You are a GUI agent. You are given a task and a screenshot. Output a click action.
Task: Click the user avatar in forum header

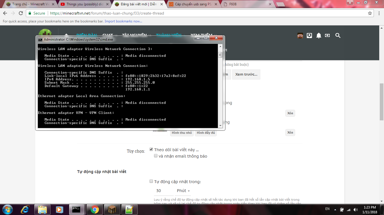pos(300,36)
